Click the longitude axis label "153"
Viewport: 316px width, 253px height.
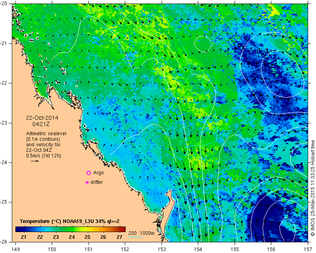click(x=162, y=249)
